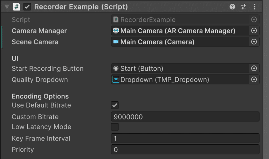Collapse the Recorder Example component foldout

tap(7, 7)
